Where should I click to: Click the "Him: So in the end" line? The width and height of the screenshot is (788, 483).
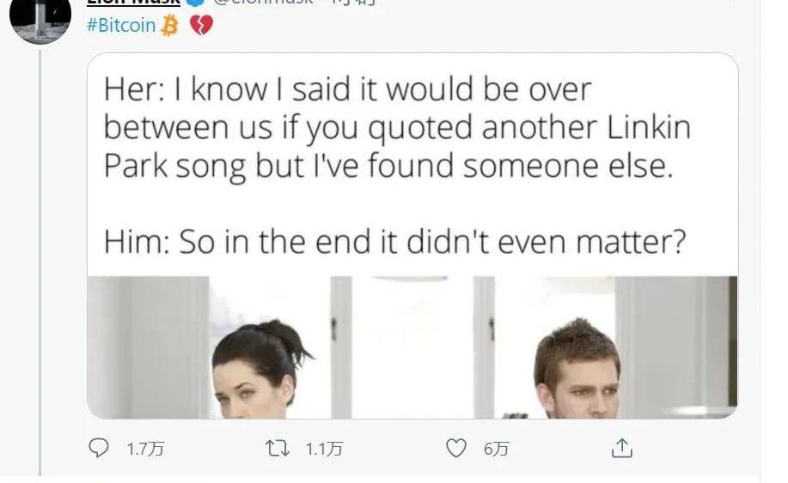[395, 242]
